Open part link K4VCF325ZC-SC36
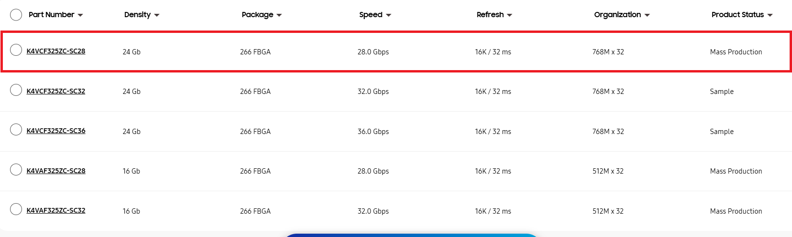The width and height of the screenshot is (792, 237). coord(56,131)
